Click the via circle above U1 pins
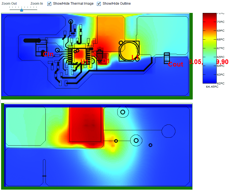The width and height of the screenshot is (231, 191). pos(71,22)
